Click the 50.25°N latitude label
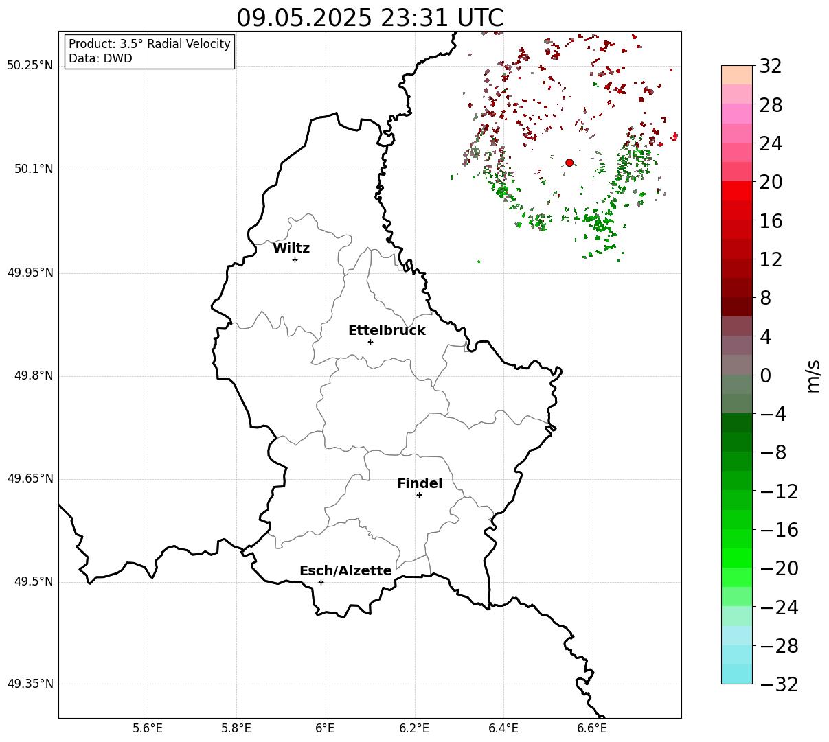This screenshot has height=742, width=829. click(x=30, y=66)
